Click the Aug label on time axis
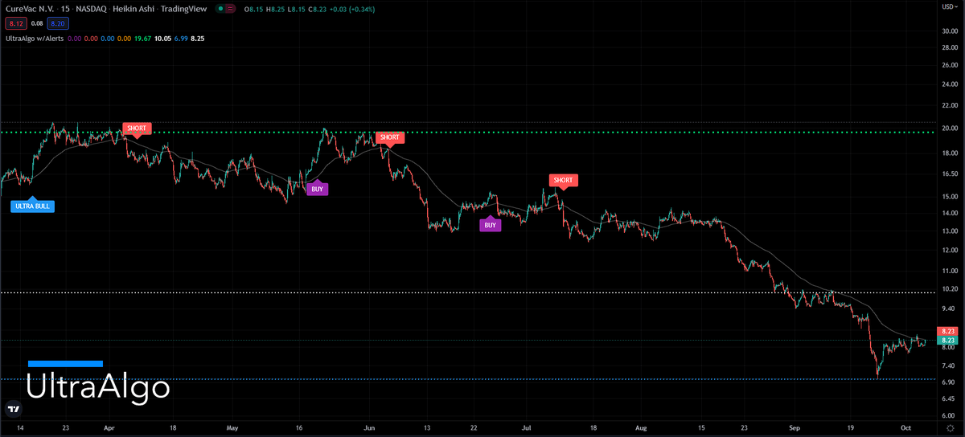This screenshot has width=965, height=437. pos(640,429)
